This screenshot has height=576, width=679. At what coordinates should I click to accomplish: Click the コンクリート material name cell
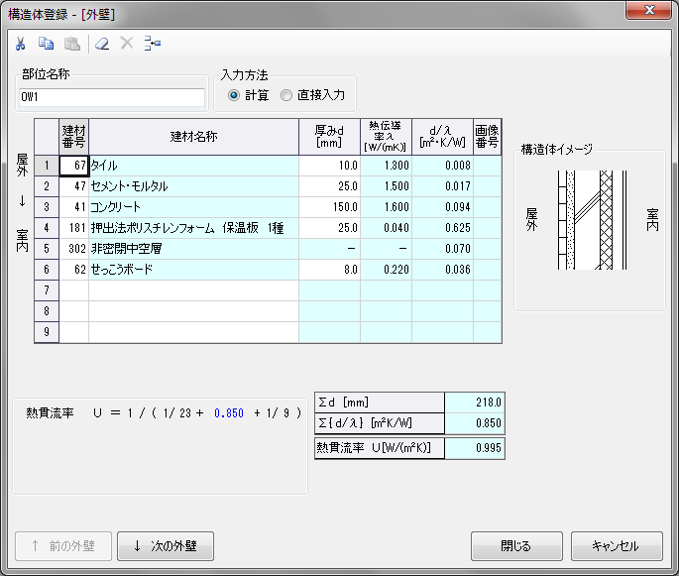coord(193,207)
